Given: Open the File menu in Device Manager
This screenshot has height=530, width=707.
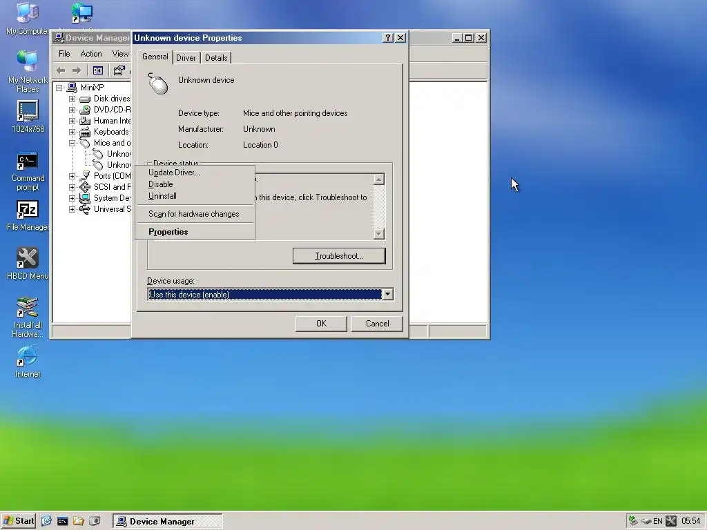Looking at the screenshot, I should tap(64, 54).
